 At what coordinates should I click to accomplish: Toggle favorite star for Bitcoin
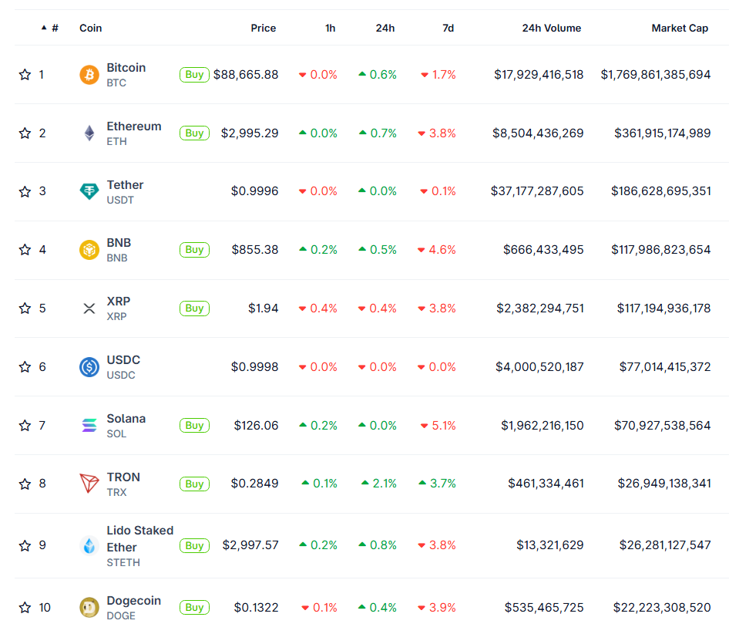[x=25, y=75]
